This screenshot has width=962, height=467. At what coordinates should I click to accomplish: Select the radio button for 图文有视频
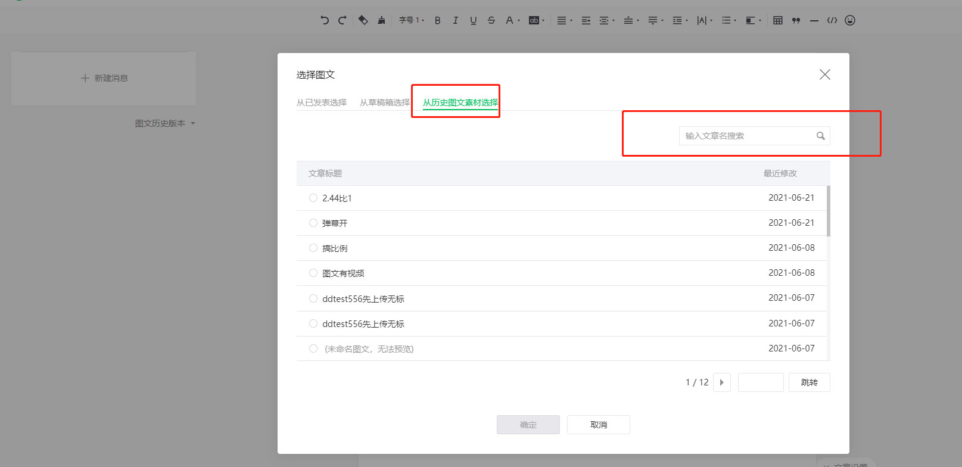click(x=313, y=273)
